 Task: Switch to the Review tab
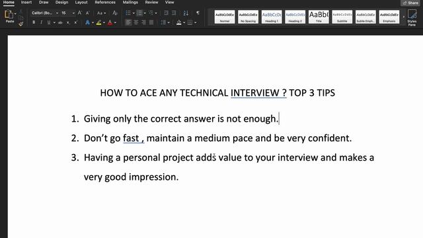[151, 3]
